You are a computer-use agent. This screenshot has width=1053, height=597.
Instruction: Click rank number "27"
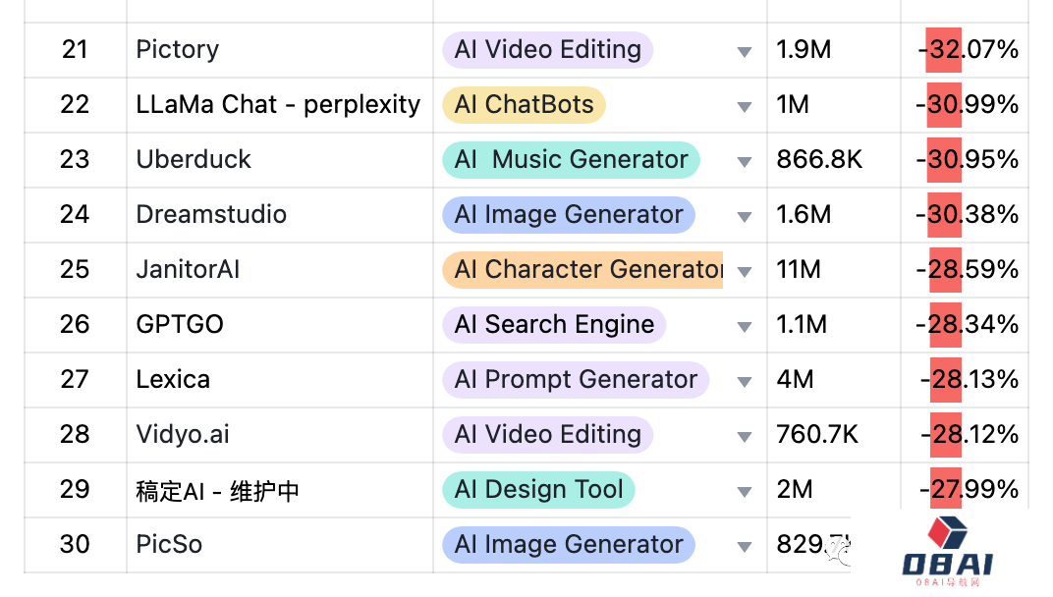[75, 380]
